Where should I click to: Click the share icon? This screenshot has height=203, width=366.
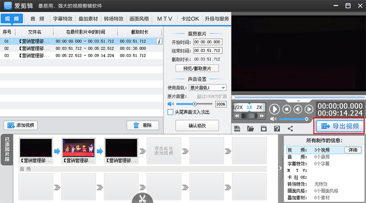tap(290, 129)
